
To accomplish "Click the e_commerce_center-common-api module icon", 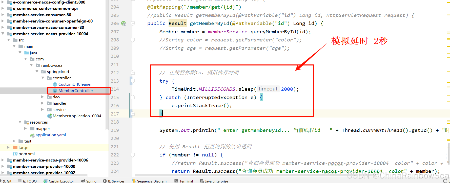I will (x=10, y=8).
